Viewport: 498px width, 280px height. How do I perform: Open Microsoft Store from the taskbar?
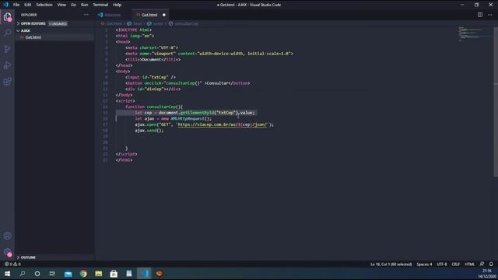[114, 274]
